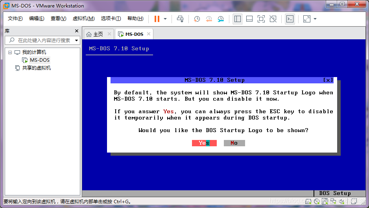The width and height of the screenshot is (369, 208).
Task: Click the Yes button in DOS Setup
Action: [x=204, y=143]
